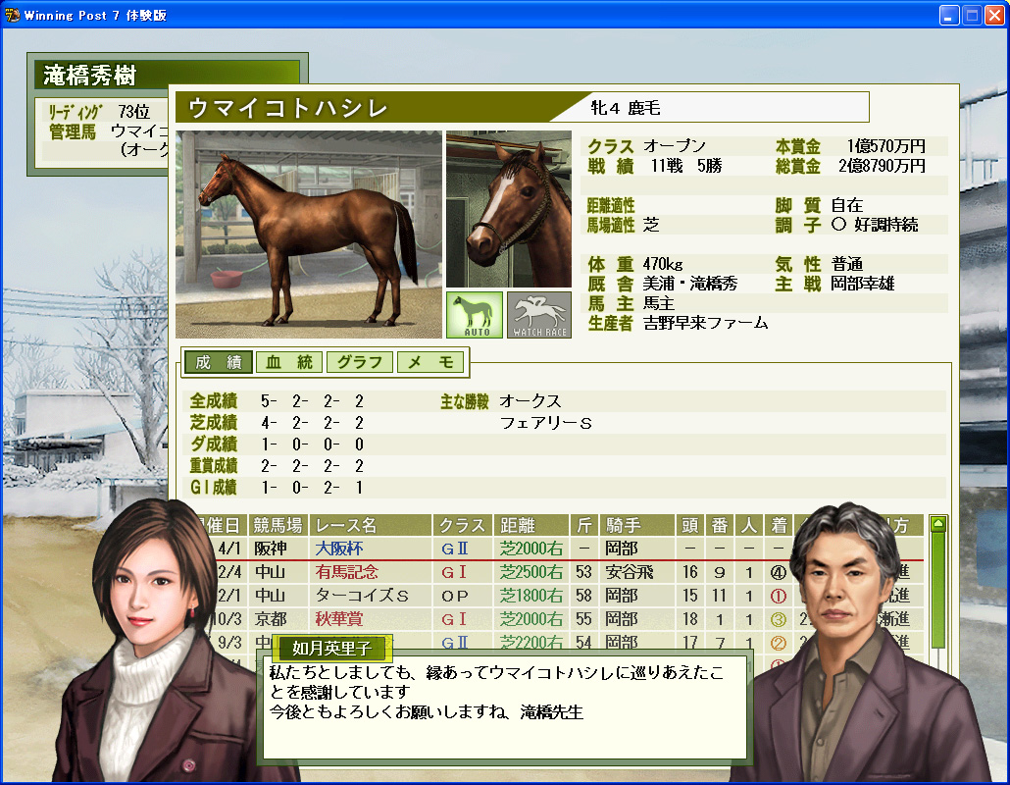Select the 大阪杯 race name
The height and width of the screenshot is (785, 1010).
(x=339, y=549)
